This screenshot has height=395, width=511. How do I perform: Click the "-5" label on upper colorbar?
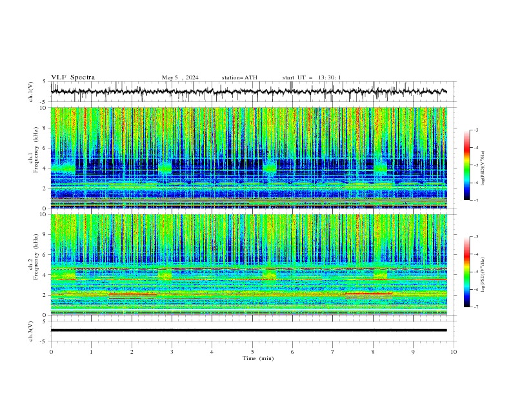point(476,165)
